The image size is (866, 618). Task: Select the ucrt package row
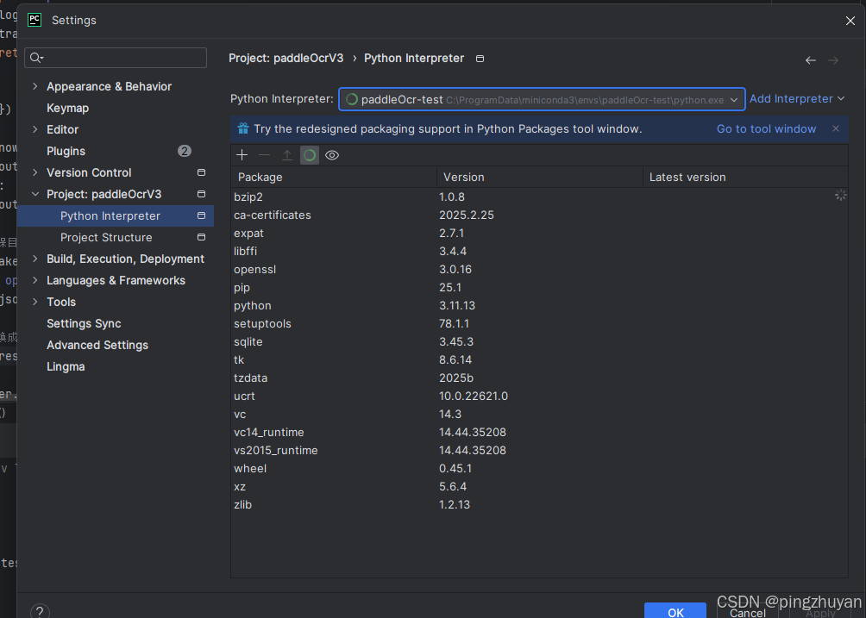(539, 396)
